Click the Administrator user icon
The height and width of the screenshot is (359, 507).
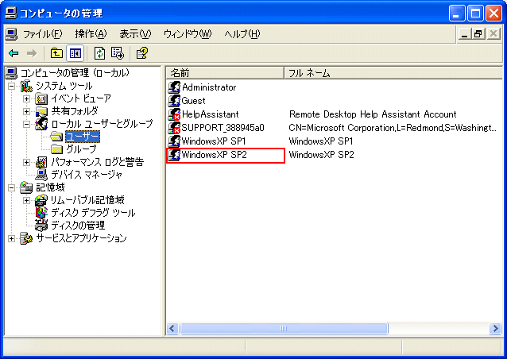(174, 87)
